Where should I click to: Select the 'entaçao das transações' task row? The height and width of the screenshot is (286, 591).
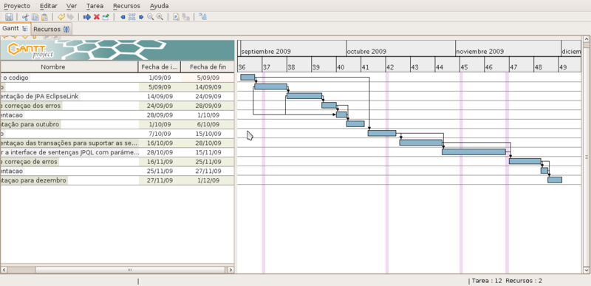117,143
